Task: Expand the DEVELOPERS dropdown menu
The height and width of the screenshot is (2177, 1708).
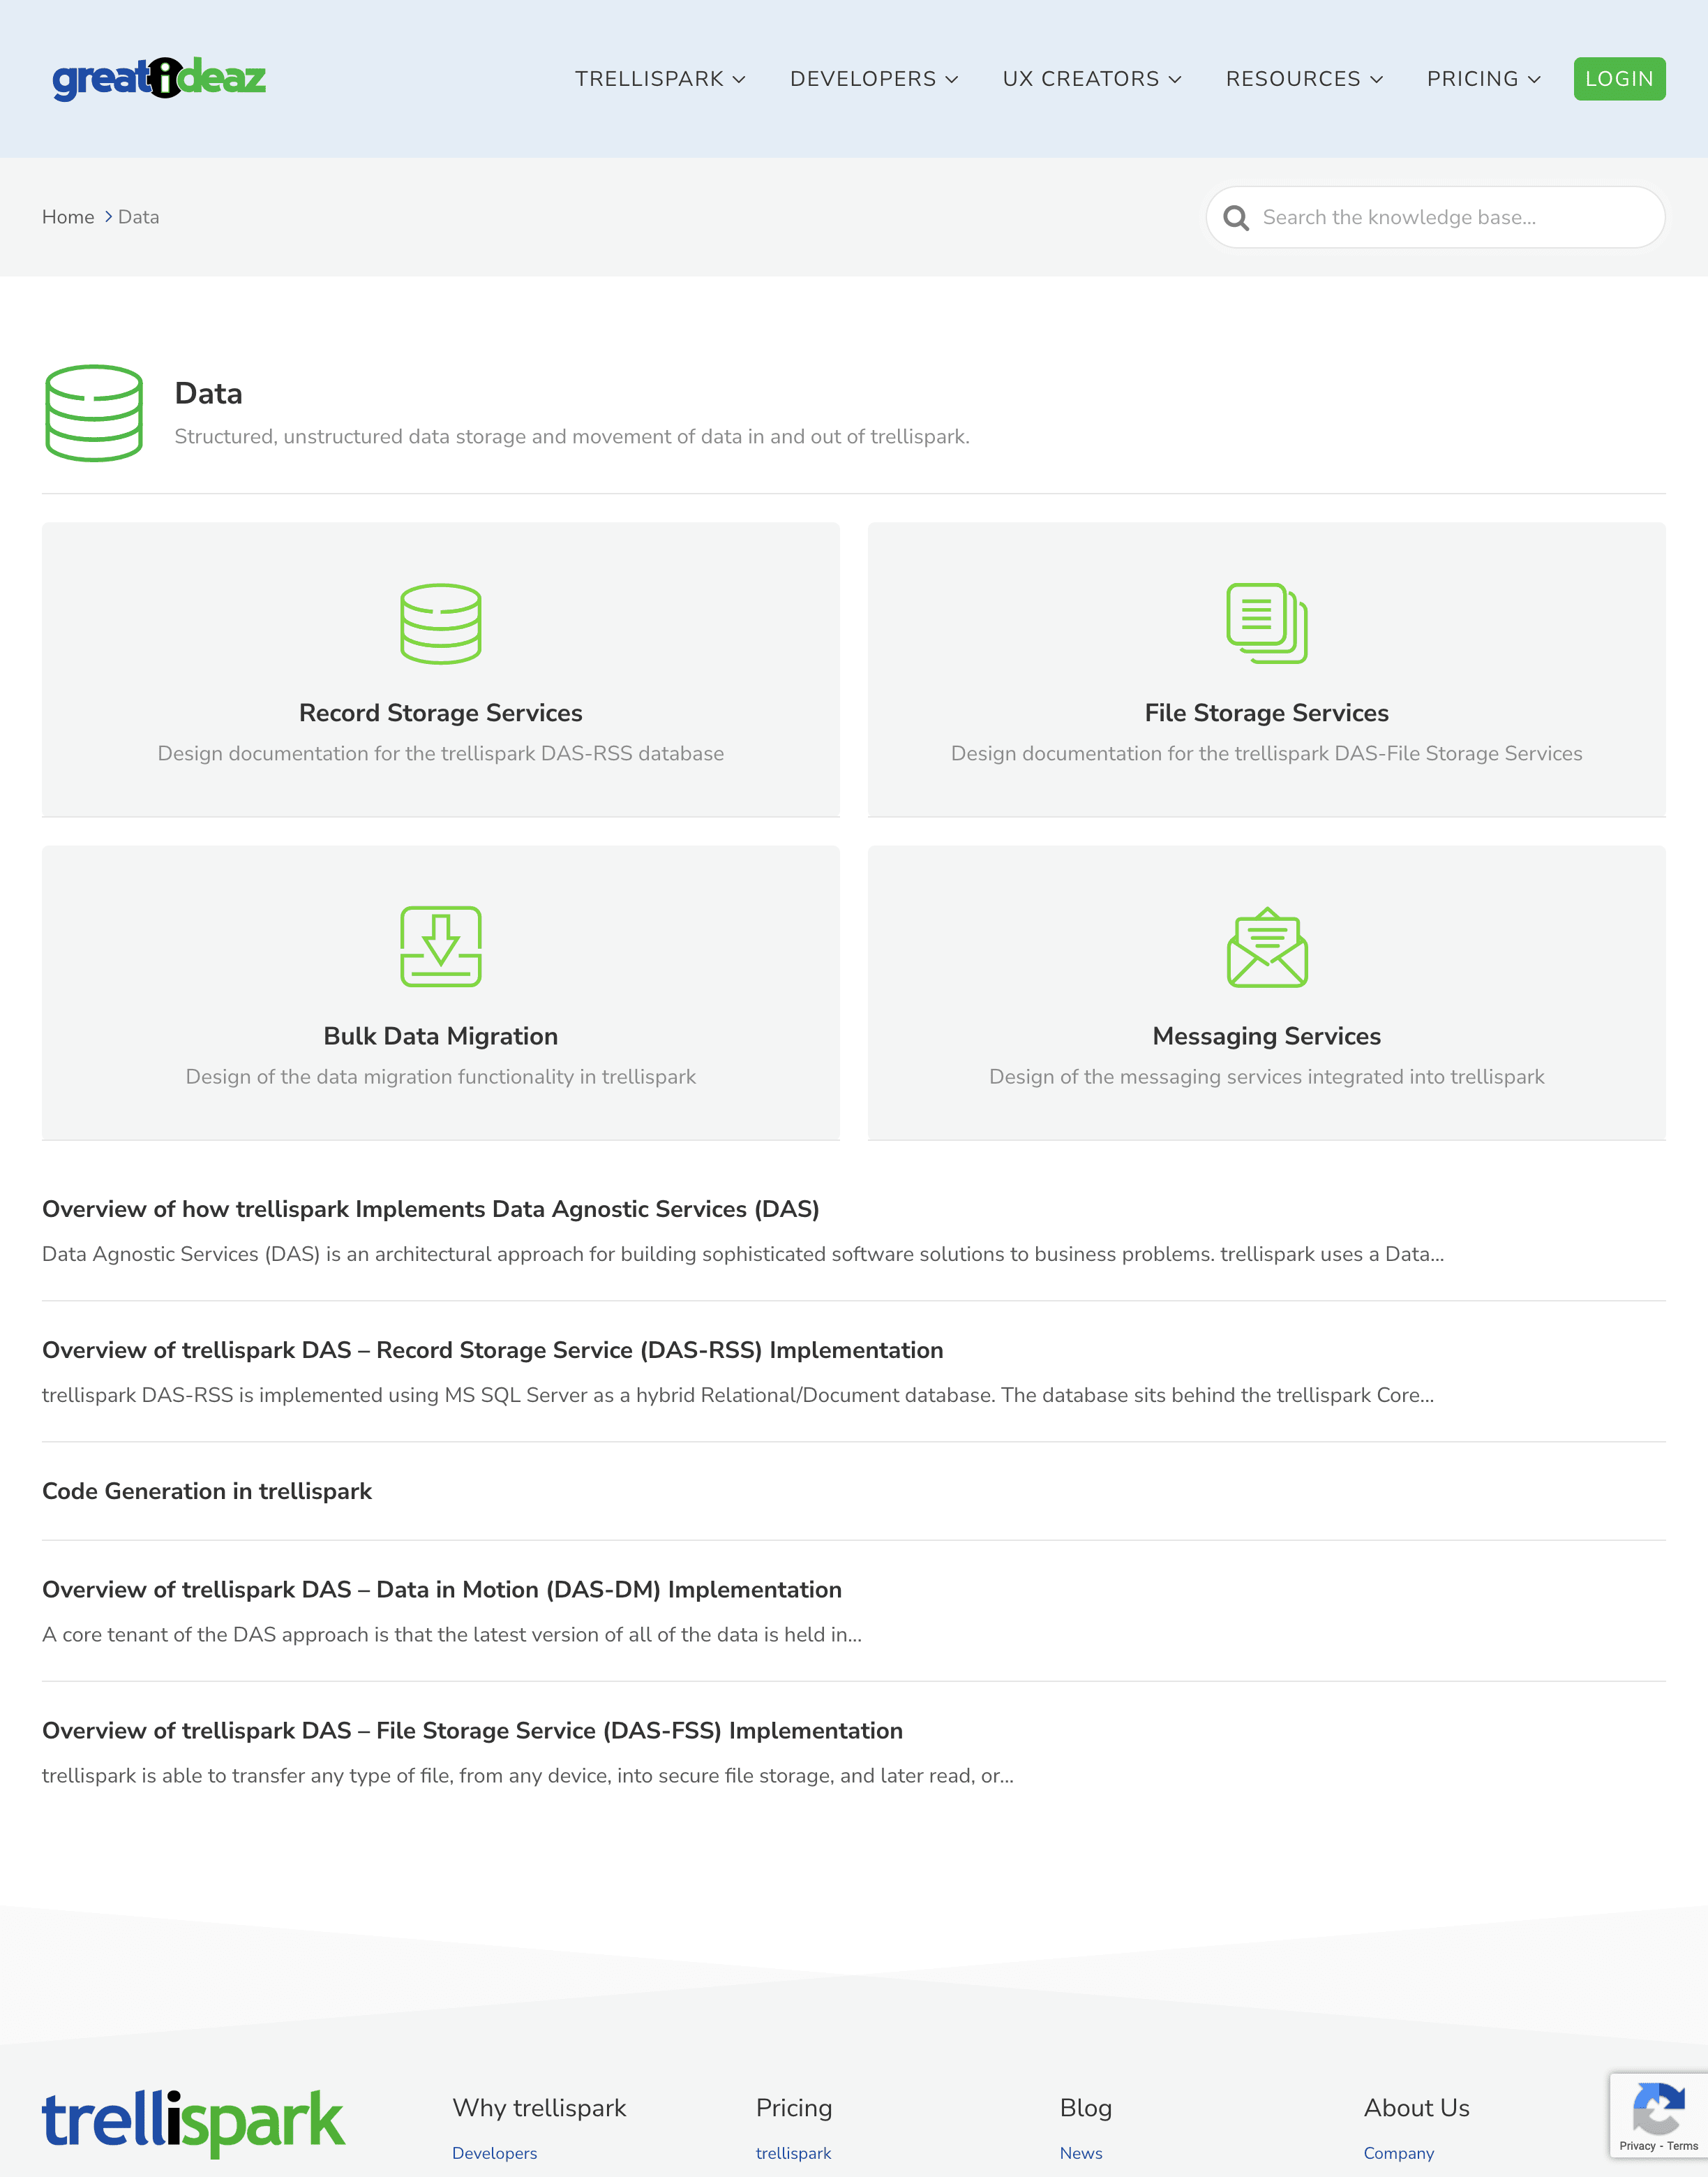Action: [873, 79]
